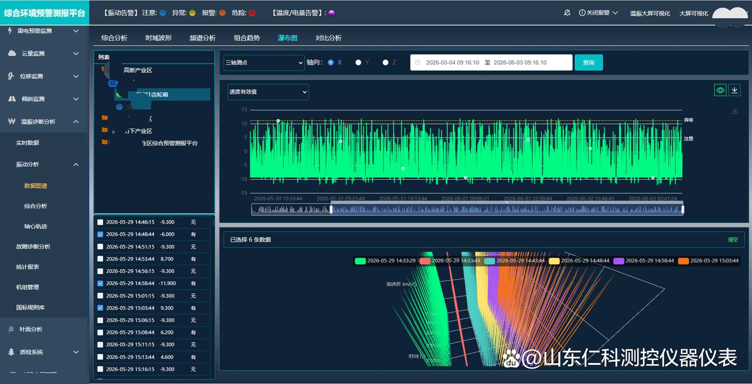Switch to the 对比分析 tab
The image size is (752, 384).
[329, 38]
